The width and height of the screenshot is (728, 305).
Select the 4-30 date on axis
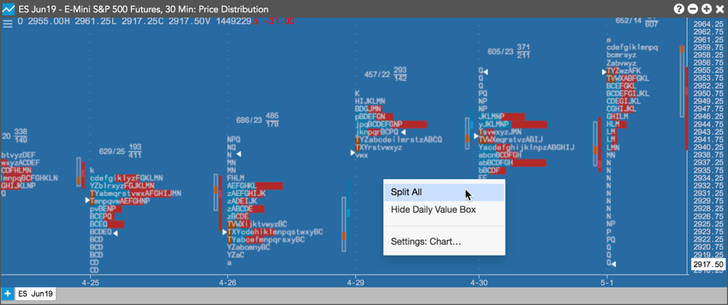[x=479, y=282]
